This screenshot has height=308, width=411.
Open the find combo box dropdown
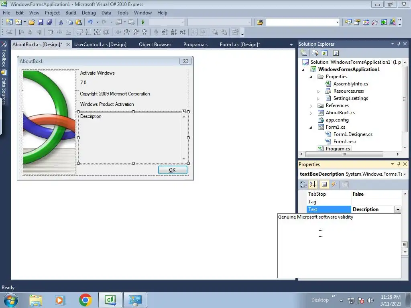337,22
